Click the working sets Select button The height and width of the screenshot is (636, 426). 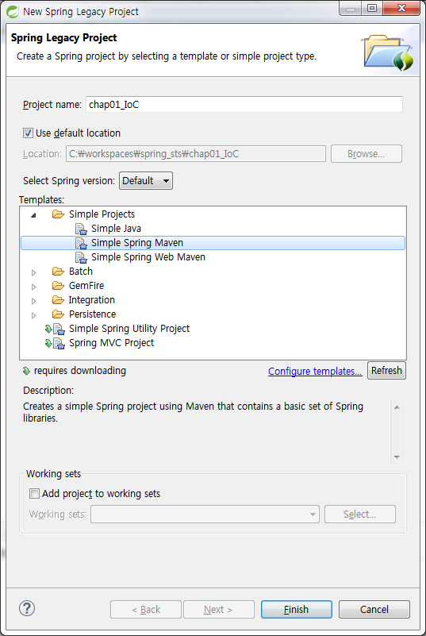[x=360, y=515]
